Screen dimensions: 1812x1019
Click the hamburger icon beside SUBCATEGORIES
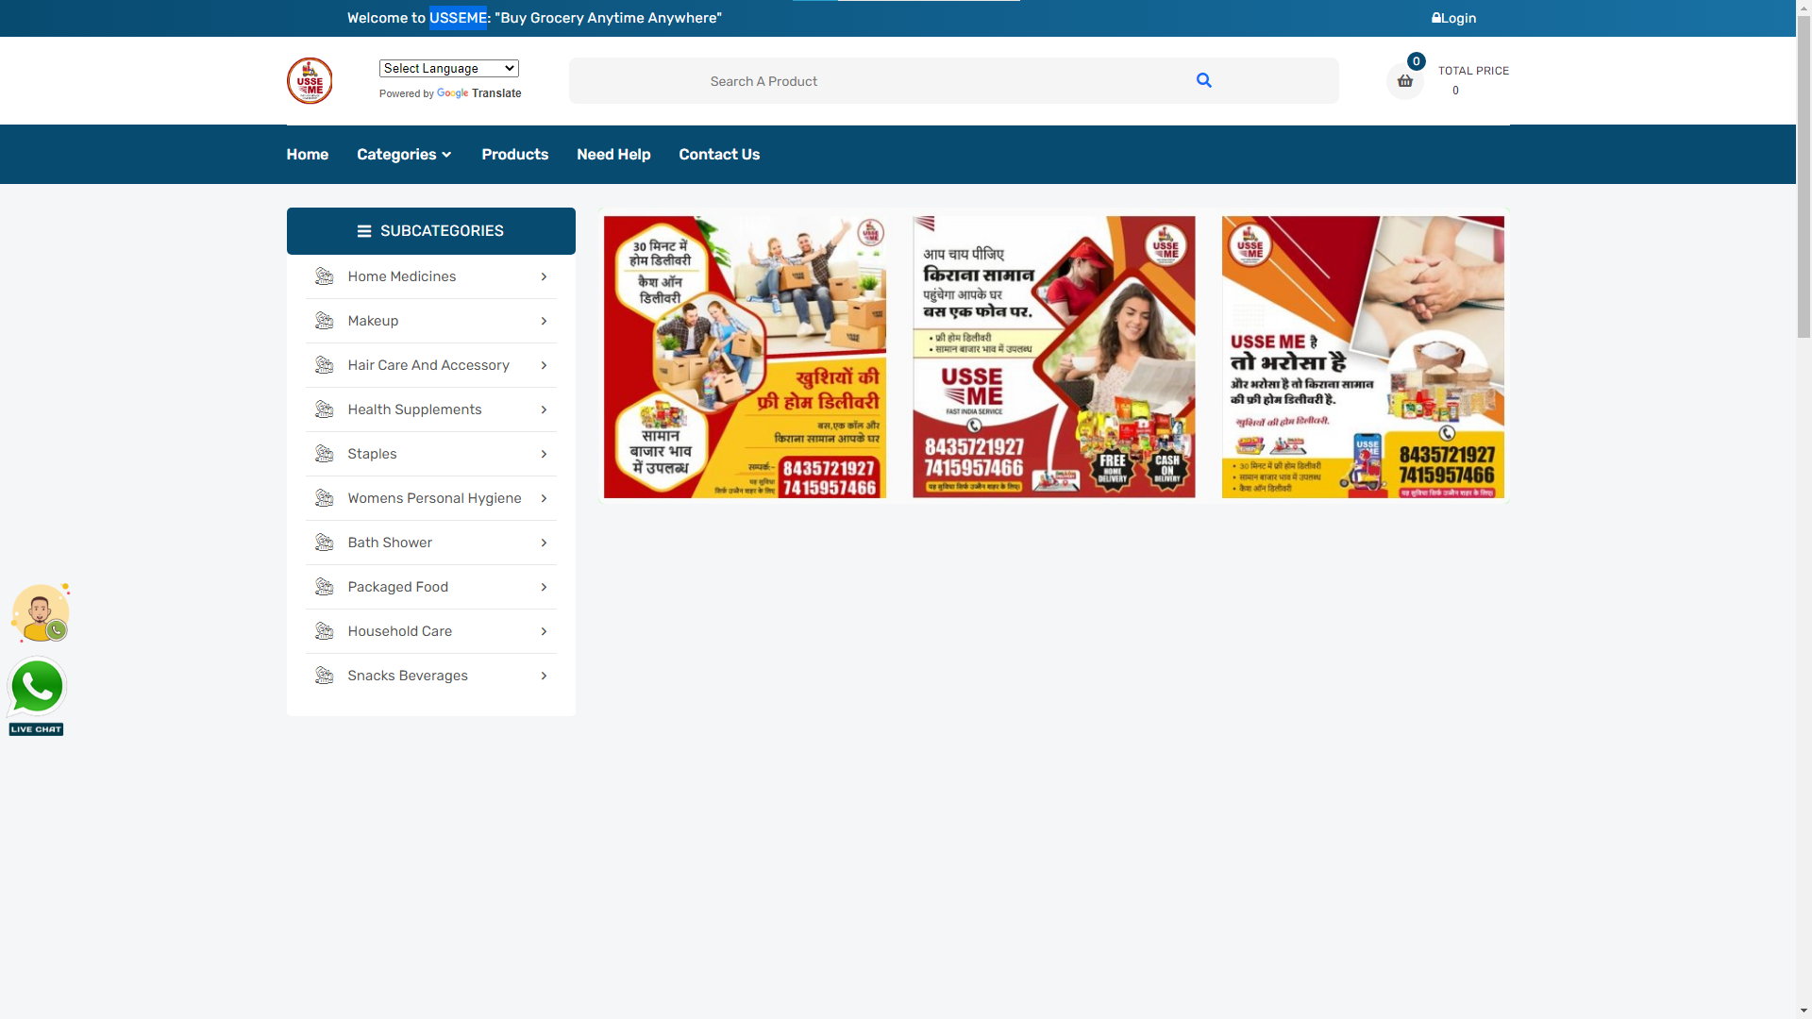coord(364,231)
